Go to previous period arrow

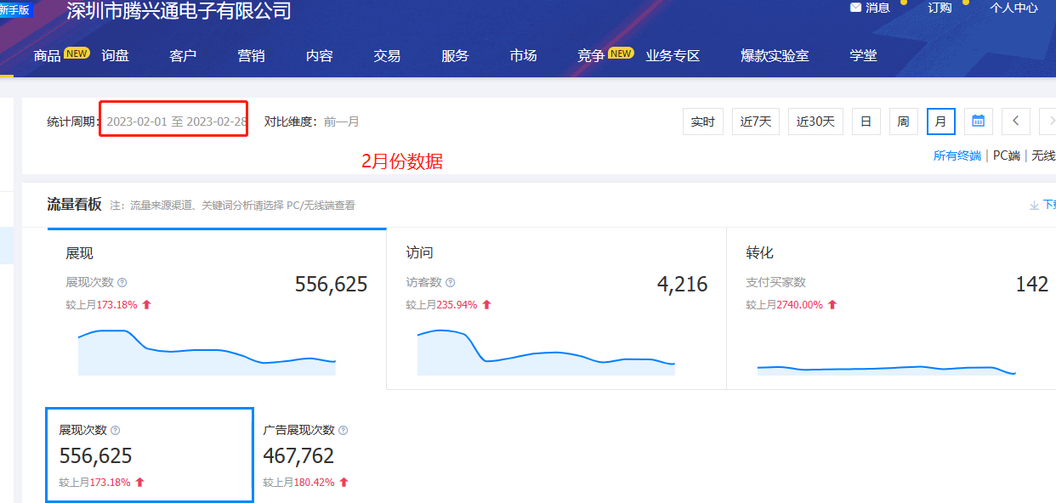[1016, 122]
